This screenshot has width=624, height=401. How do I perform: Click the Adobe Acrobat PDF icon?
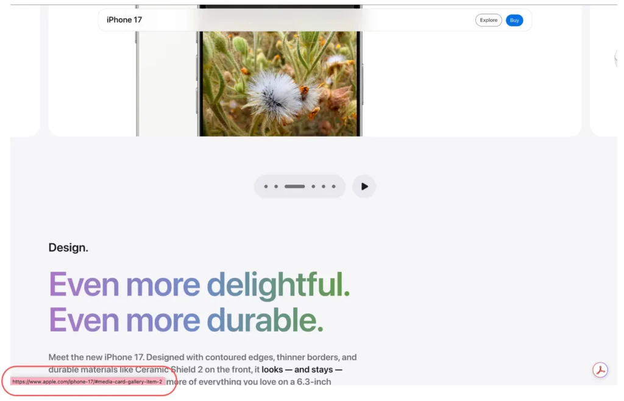point(600,369)
